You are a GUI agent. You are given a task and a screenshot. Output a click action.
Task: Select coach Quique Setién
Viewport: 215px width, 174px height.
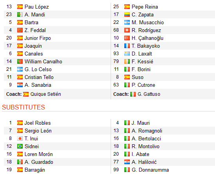(x=45, y=94)
